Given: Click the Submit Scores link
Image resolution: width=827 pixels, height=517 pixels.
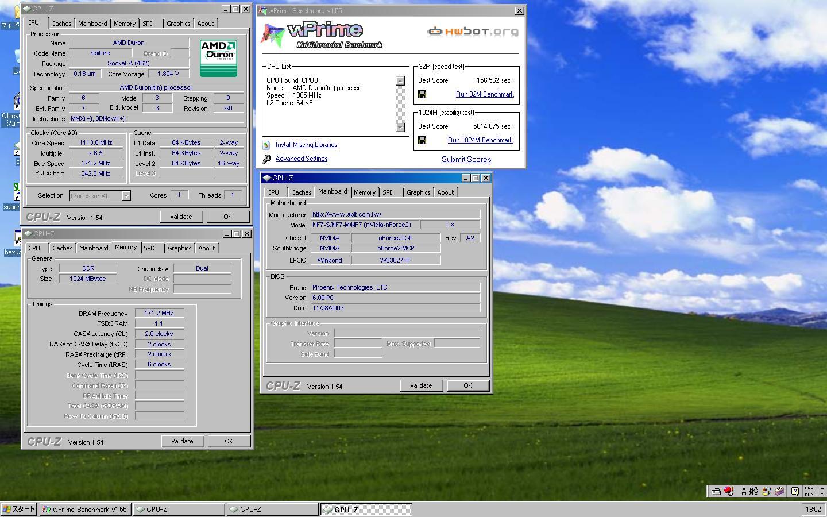Looking at the screenshot, I should (x=466, y=160).
